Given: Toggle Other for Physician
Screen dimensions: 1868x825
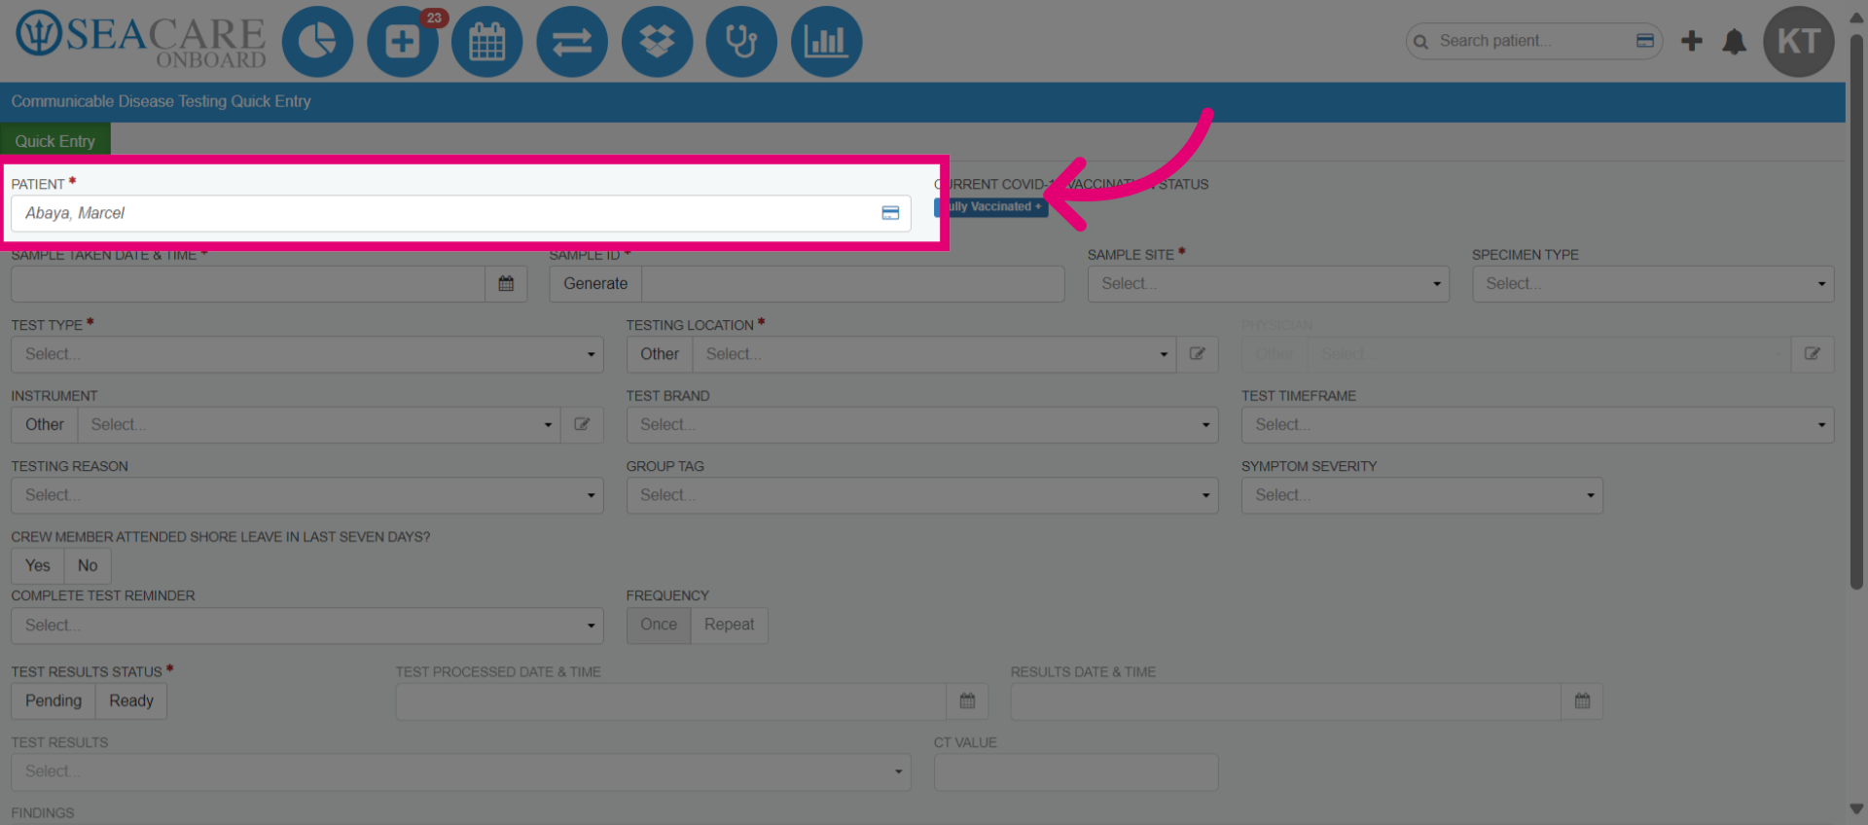Looking at the screenshot, I should [1275, 354].
